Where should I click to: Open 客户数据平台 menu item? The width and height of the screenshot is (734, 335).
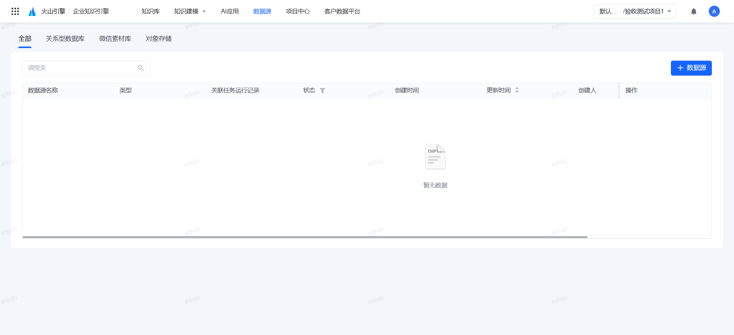click(342, 11)
